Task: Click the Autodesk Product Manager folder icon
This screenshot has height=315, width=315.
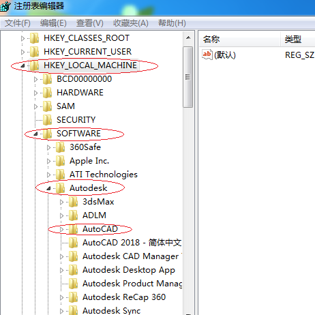Action: click(74, 284)
